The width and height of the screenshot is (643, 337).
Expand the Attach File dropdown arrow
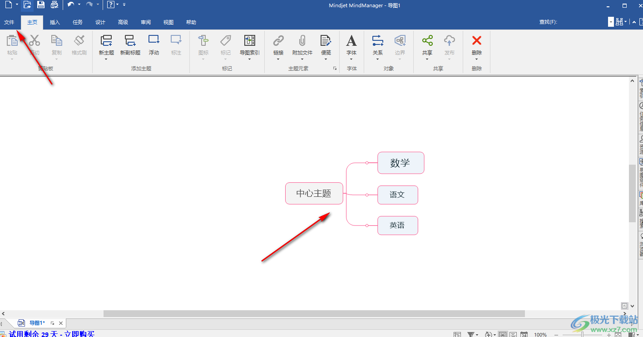[302, 59]
